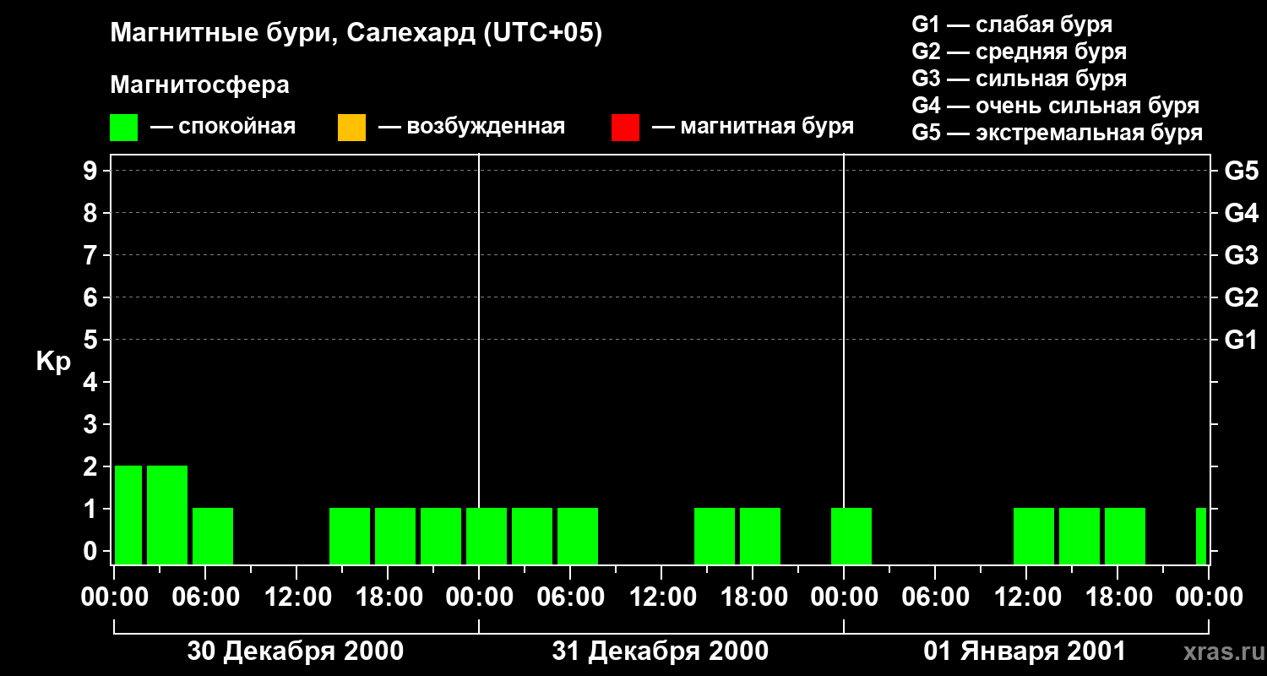Image resolution: width=1267 pixels, height=676 pixels.
Task: Click 'G4 — очень сильная буря' legend line
Action: coord(1056,106)
